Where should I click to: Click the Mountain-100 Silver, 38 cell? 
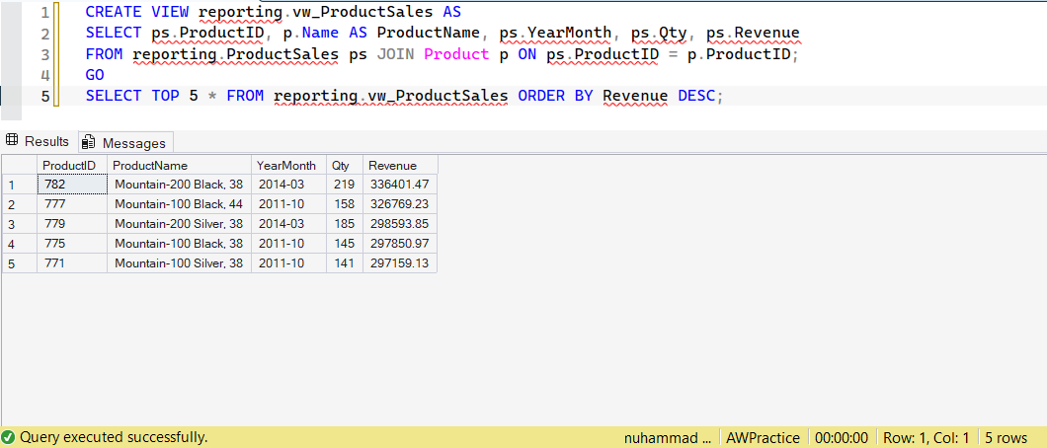[179, 262]
